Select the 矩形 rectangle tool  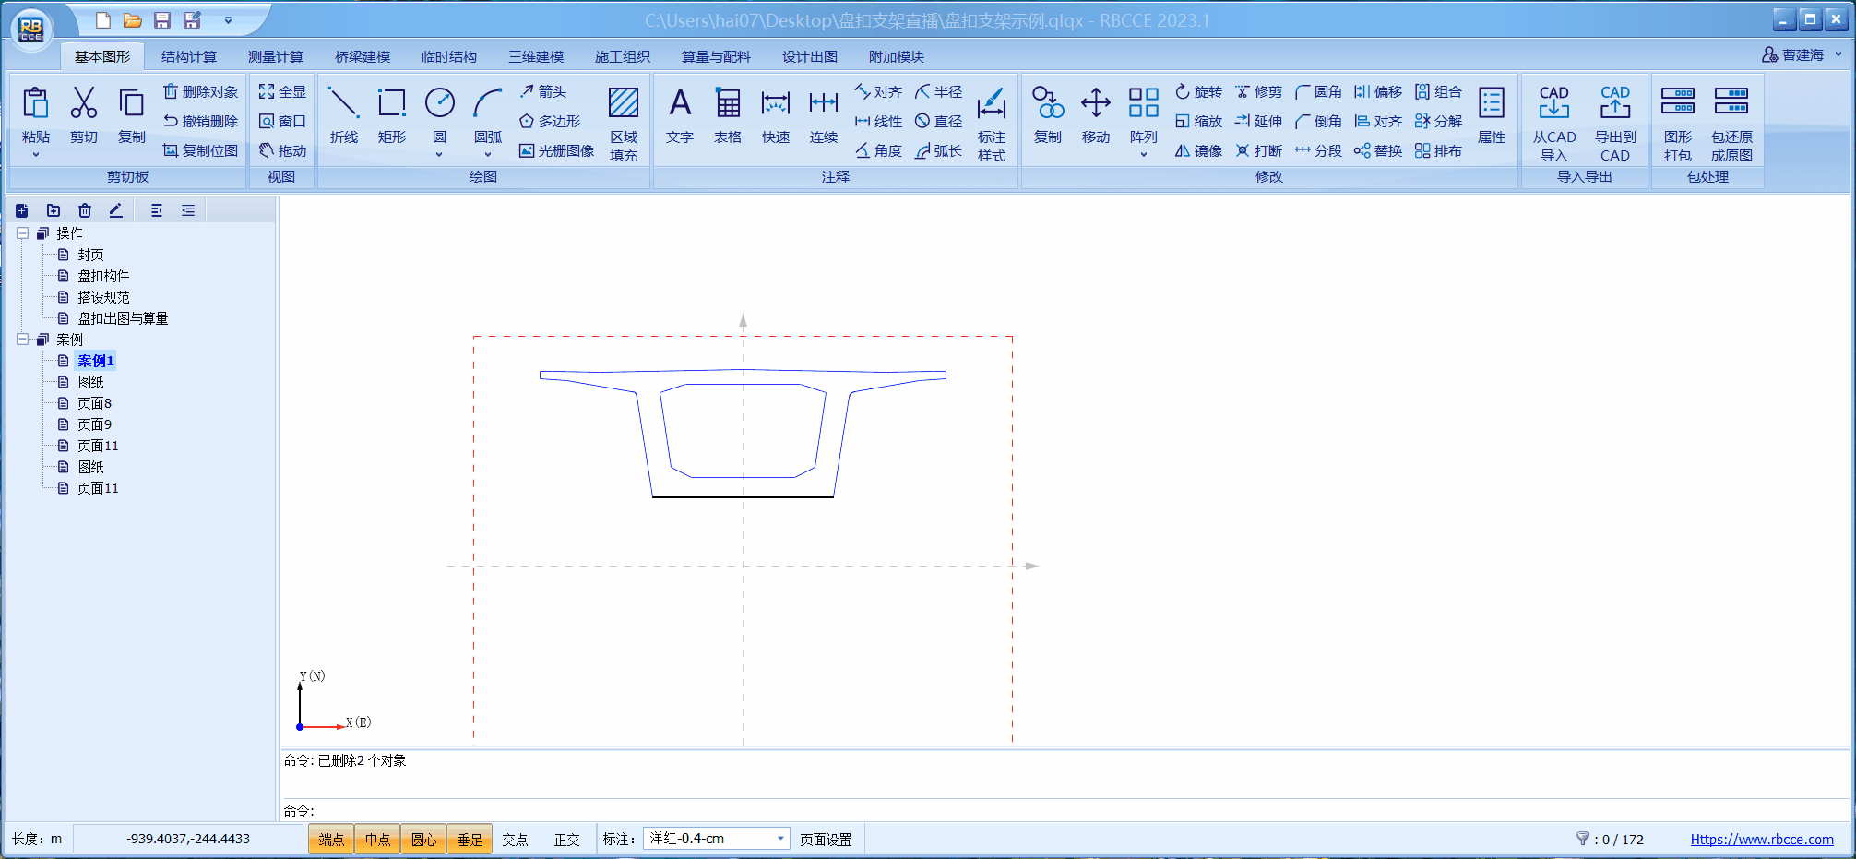pos(391,115)
